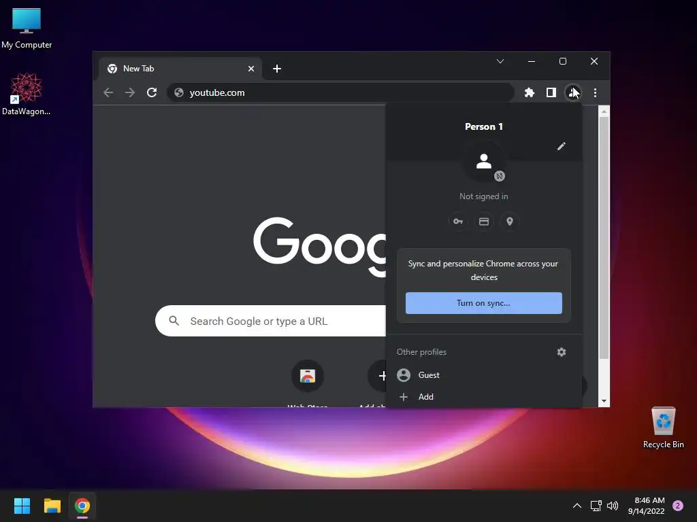
Task: Click the scrollbar down arrow
Action: (x=604, y=401)
